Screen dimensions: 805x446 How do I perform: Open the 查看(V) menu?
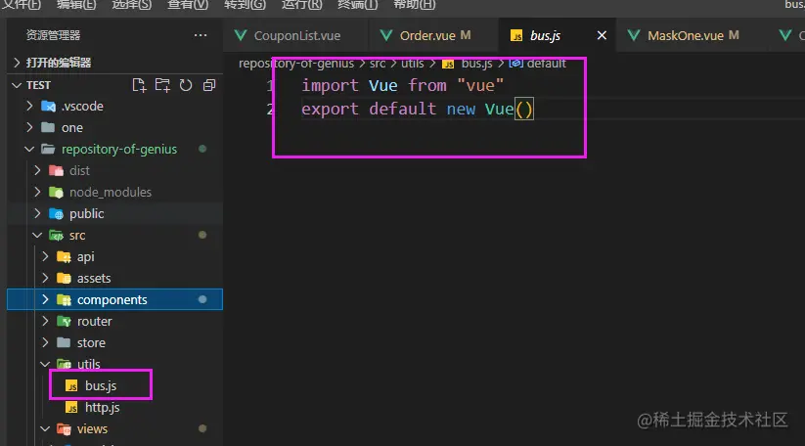coord(188,5)
